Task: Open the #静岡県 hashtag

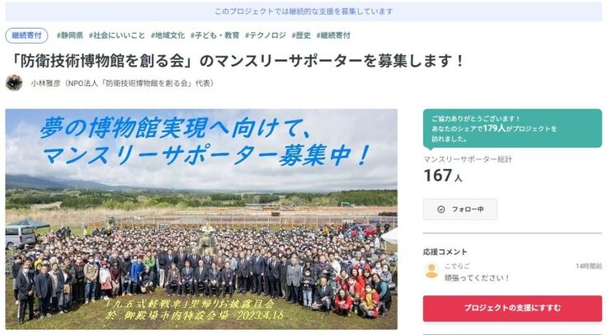Action: pos(69,35)
